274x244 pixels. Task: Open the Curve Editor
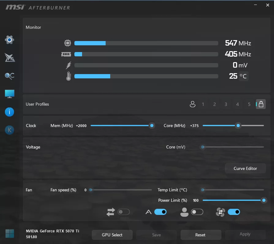245,168
